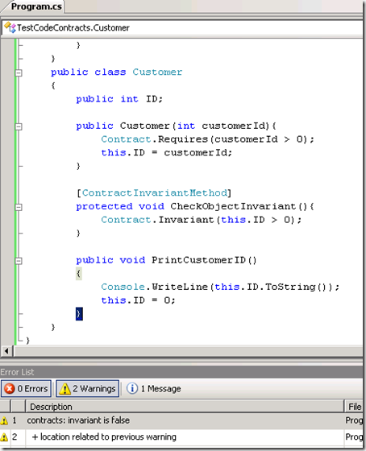Open the TestCodeContracts.Customer type dropdown
The width and height of the screenshot is (366, 451).
coord(182,27)
